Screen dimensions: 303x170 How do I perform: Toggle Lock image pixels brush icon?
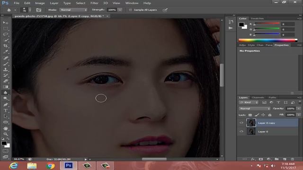(257, 115)
